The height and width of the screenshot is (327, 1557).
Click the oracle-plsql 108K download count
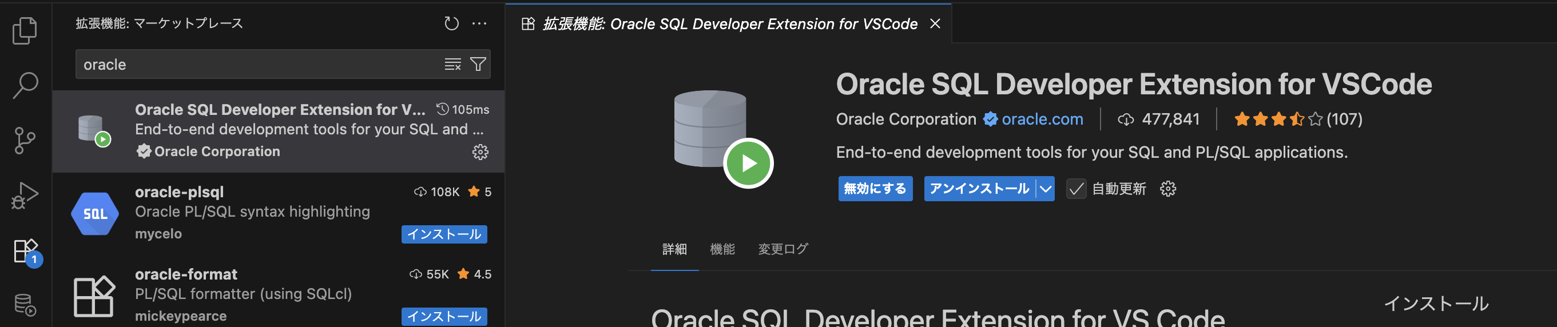click(436, 192)
